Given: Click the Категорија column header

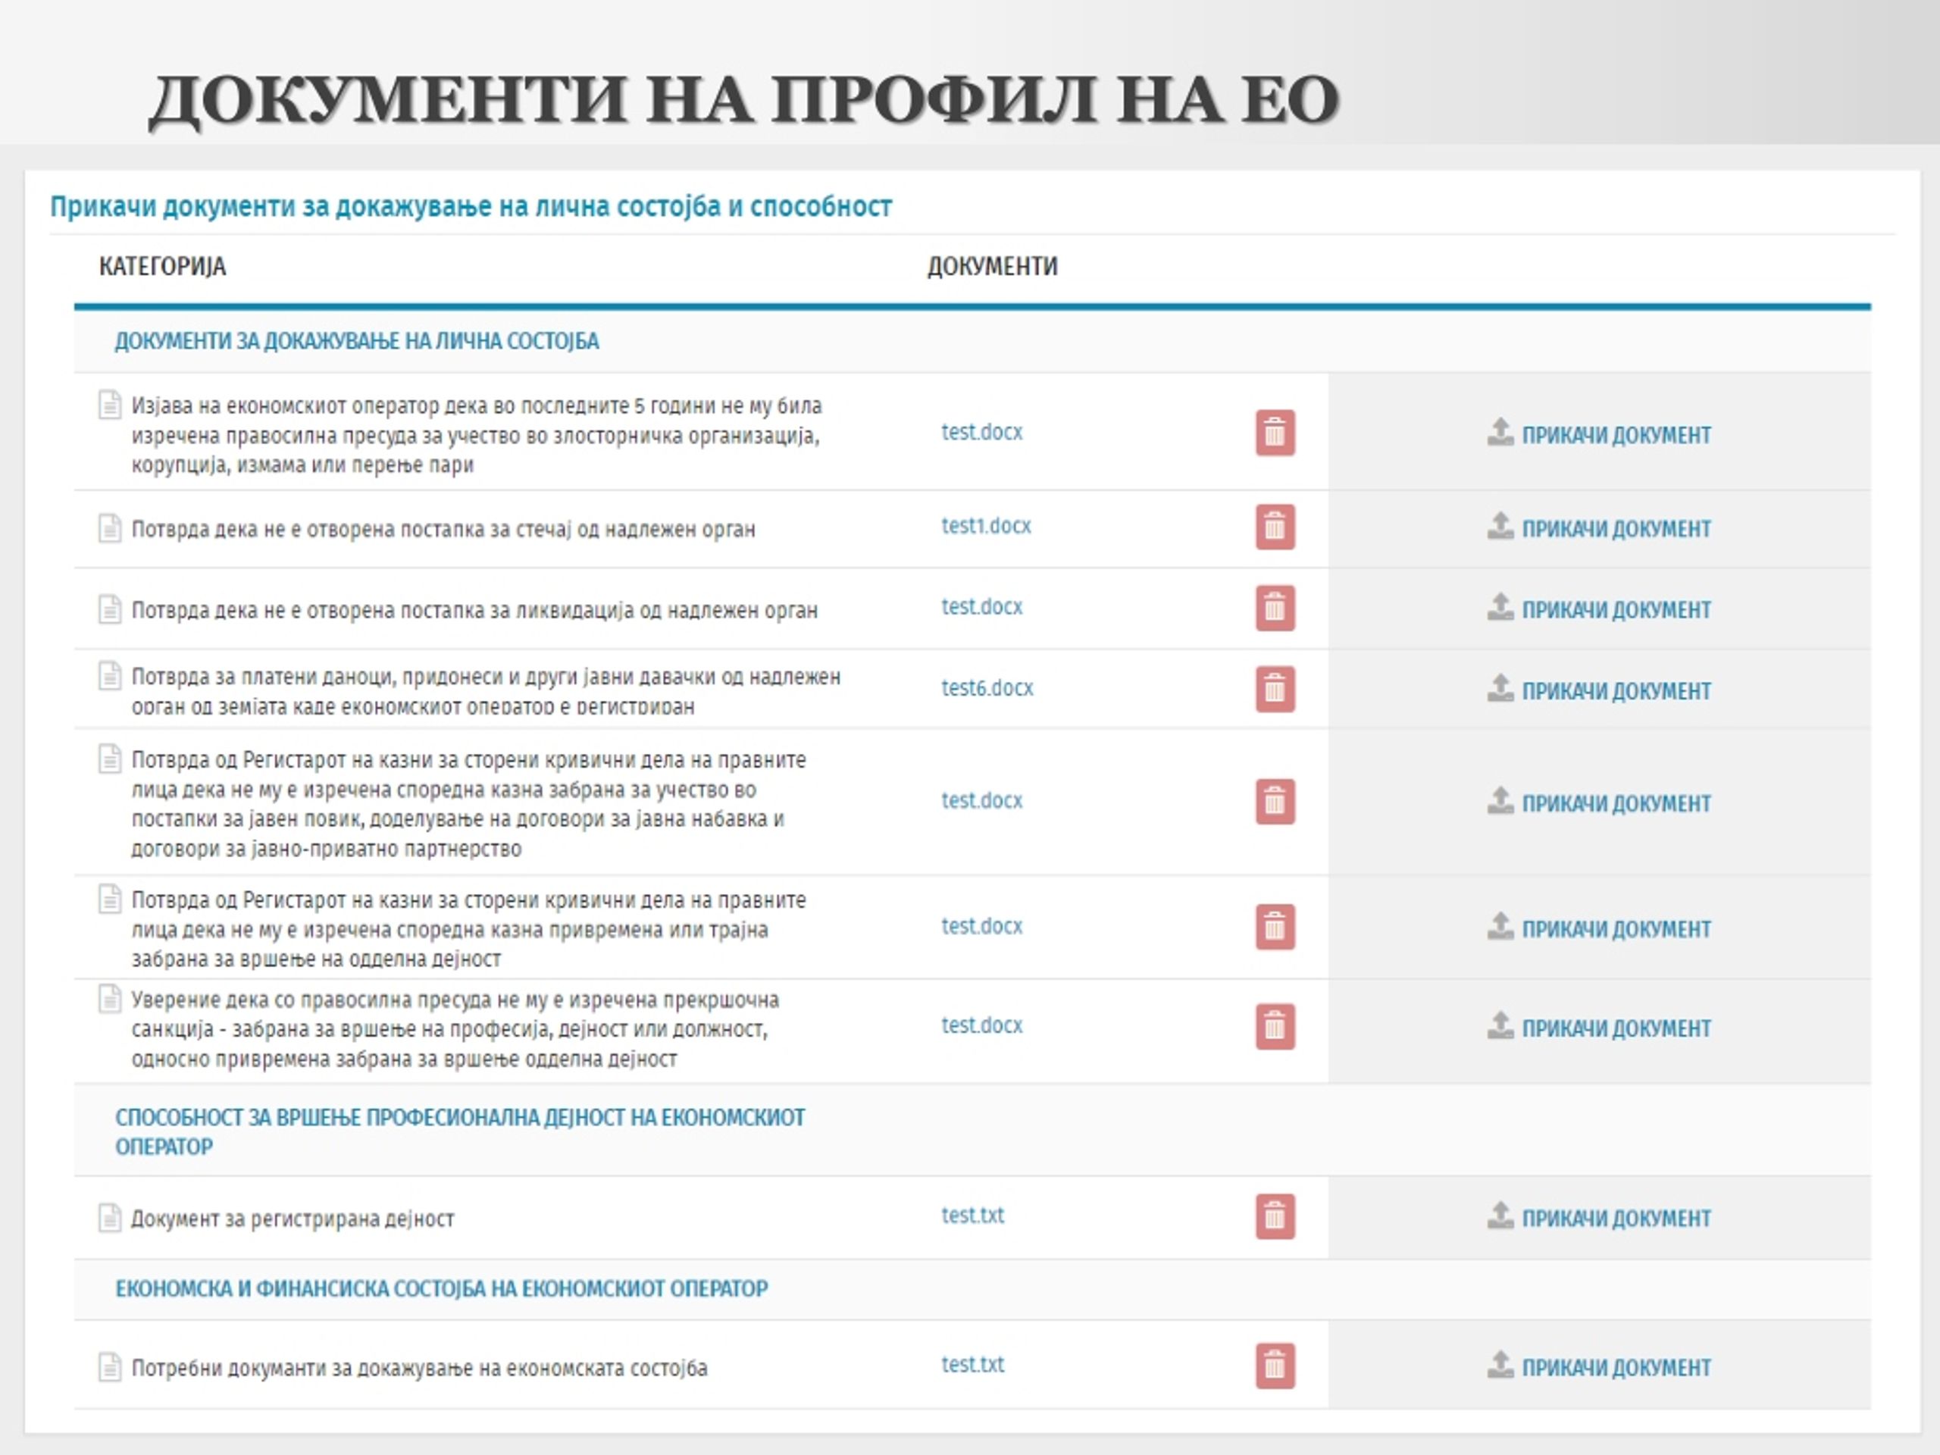Looking at the screenshot, I should pyautogui.click(x=162, y=266).
